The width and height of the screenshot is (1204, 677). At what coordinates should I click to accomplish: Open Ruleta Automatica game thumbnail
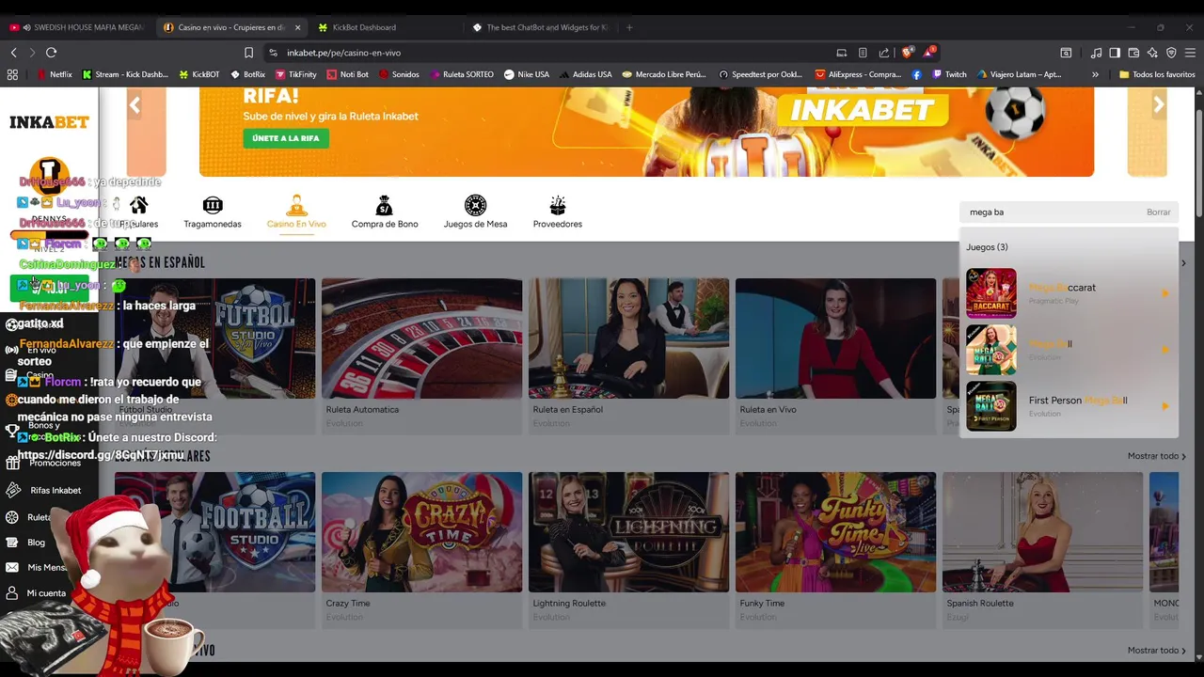[421, 338]
